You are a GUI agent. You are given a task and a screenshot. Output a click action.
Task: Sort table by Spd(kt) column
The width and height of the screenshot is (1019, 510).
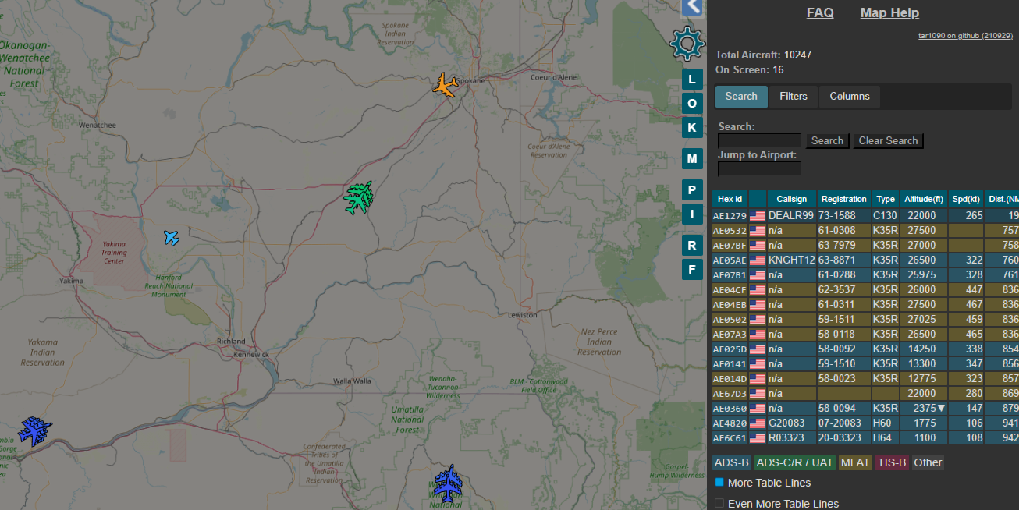point(966,199)
